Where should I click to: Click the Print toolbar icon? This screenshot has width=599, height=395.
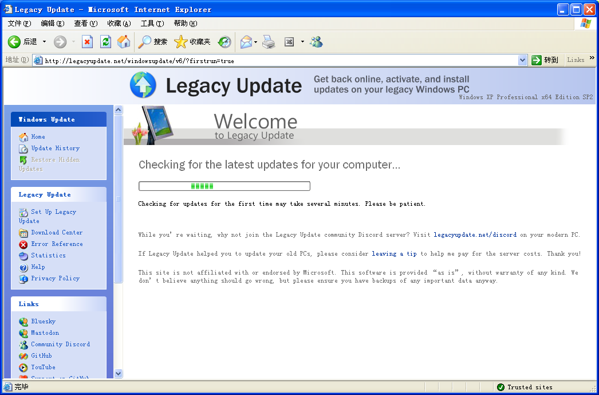coord(269,42)
